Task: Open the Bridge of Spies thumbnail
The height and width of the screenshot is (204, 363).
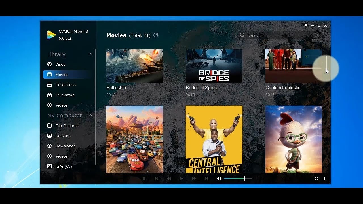Action: (214, 66)
